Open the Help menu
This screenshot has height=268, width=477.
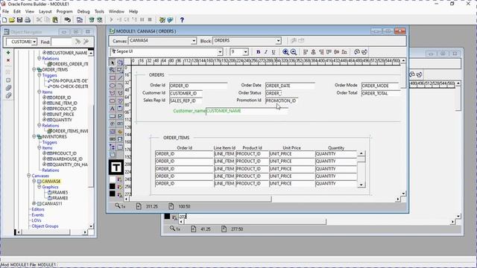tap(133, 12)
